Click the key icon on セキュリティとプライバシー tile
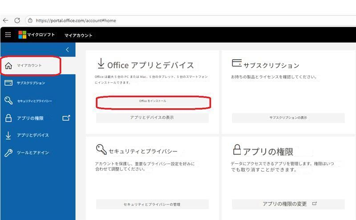 click(101, 149)
